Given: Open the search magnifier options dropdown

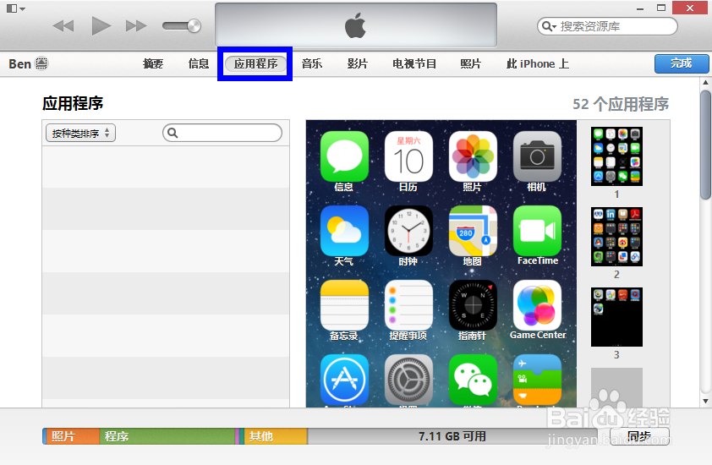Looking at the screenshot, I should pyautogui.click(x=549, y=26).
